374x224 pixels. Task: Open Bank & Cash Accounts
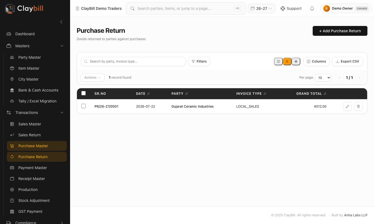[37, 90]
